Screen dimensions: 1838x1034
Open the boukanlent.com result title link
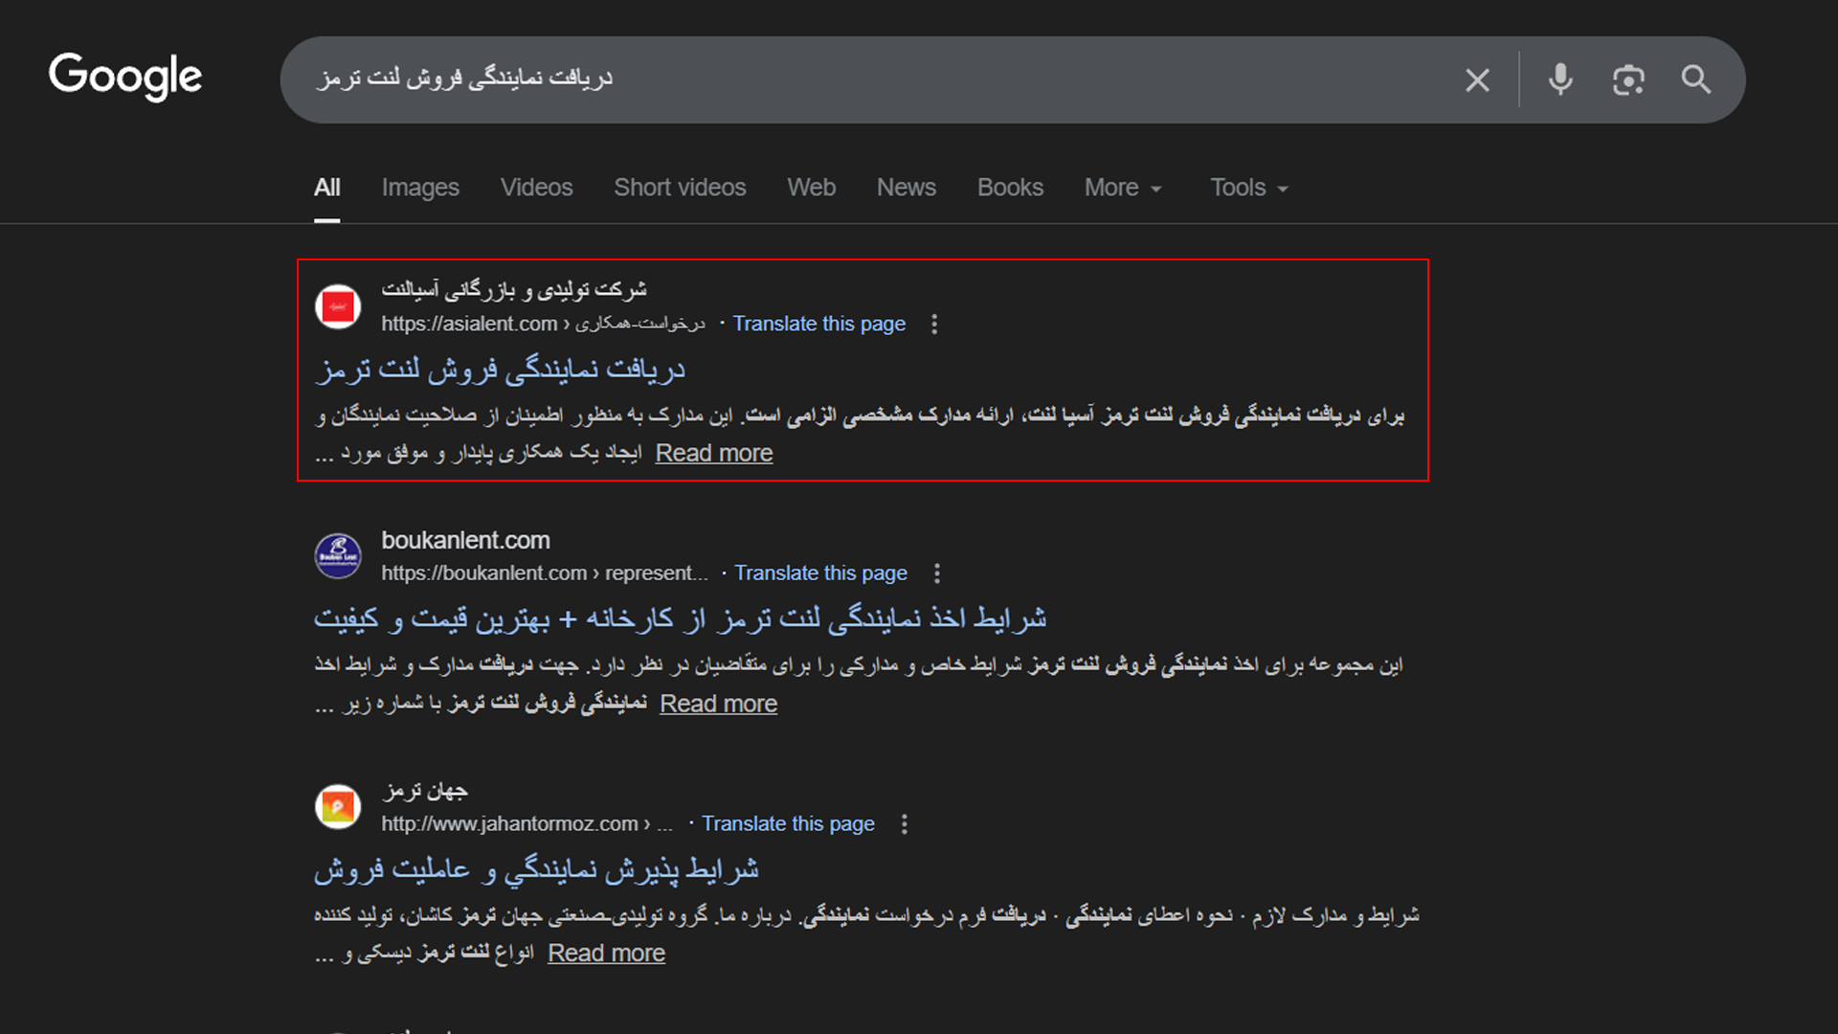tap(681, 618)
